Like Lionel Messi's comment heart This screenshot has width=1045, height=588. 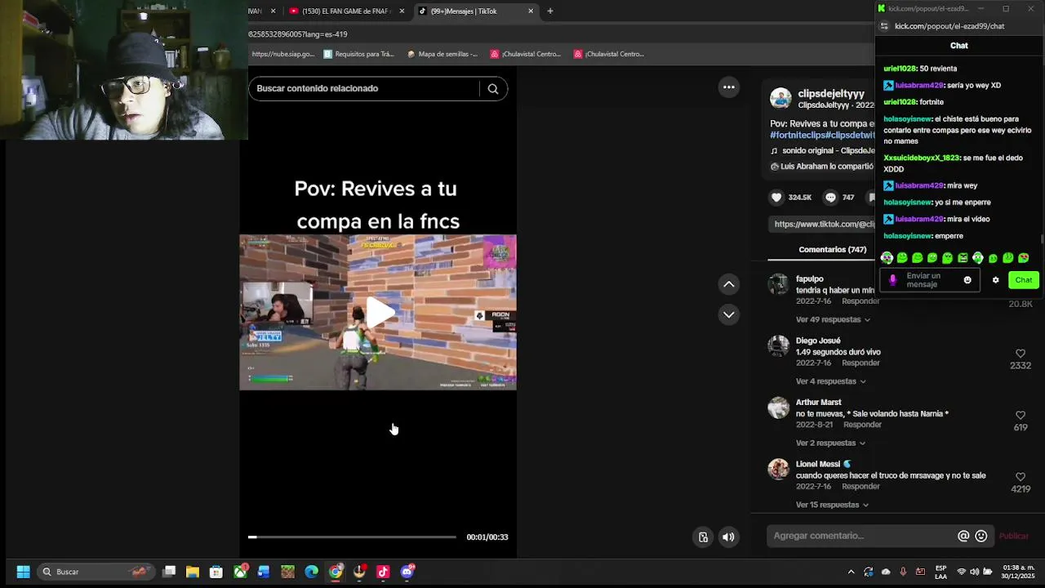tap(1021, 477)
